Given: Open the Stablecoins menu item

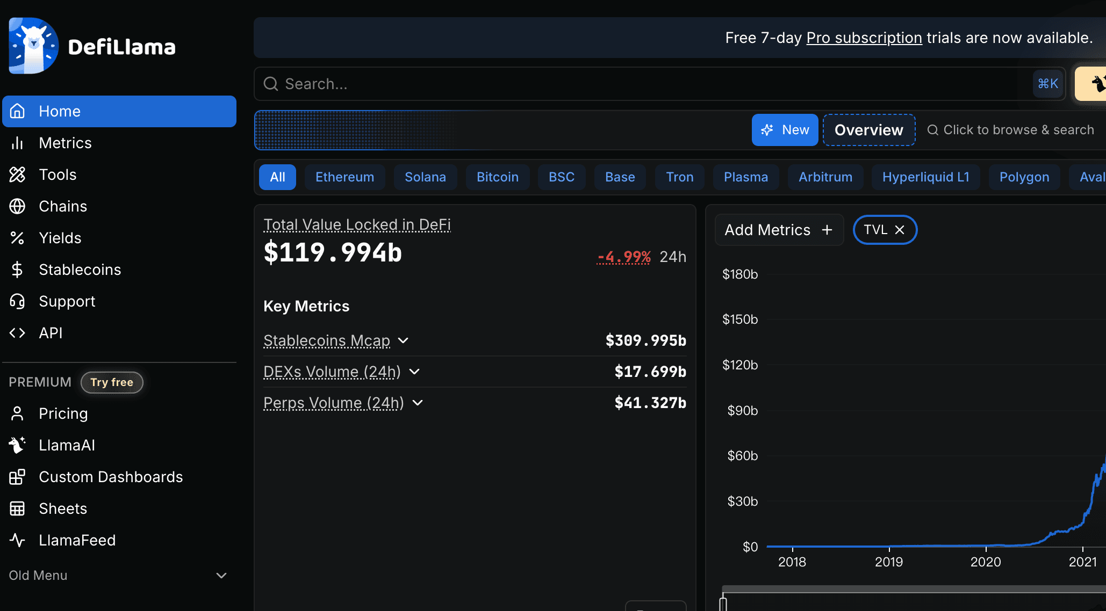Looking at the screenshot, I should 80,270.
